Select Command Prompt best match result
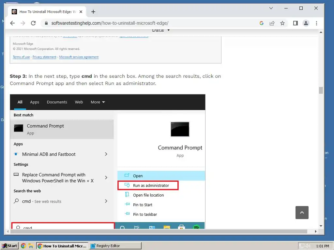334x250 pixels. [x=62, y=129]
